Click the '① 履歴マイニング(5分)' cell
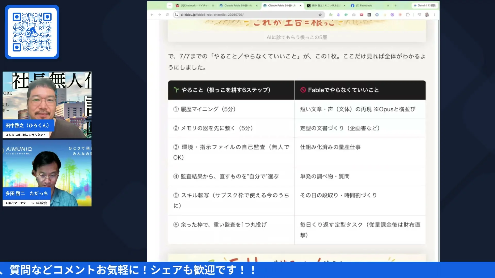Viewport: 495px width, 278px height. click(x=231, y=109)
